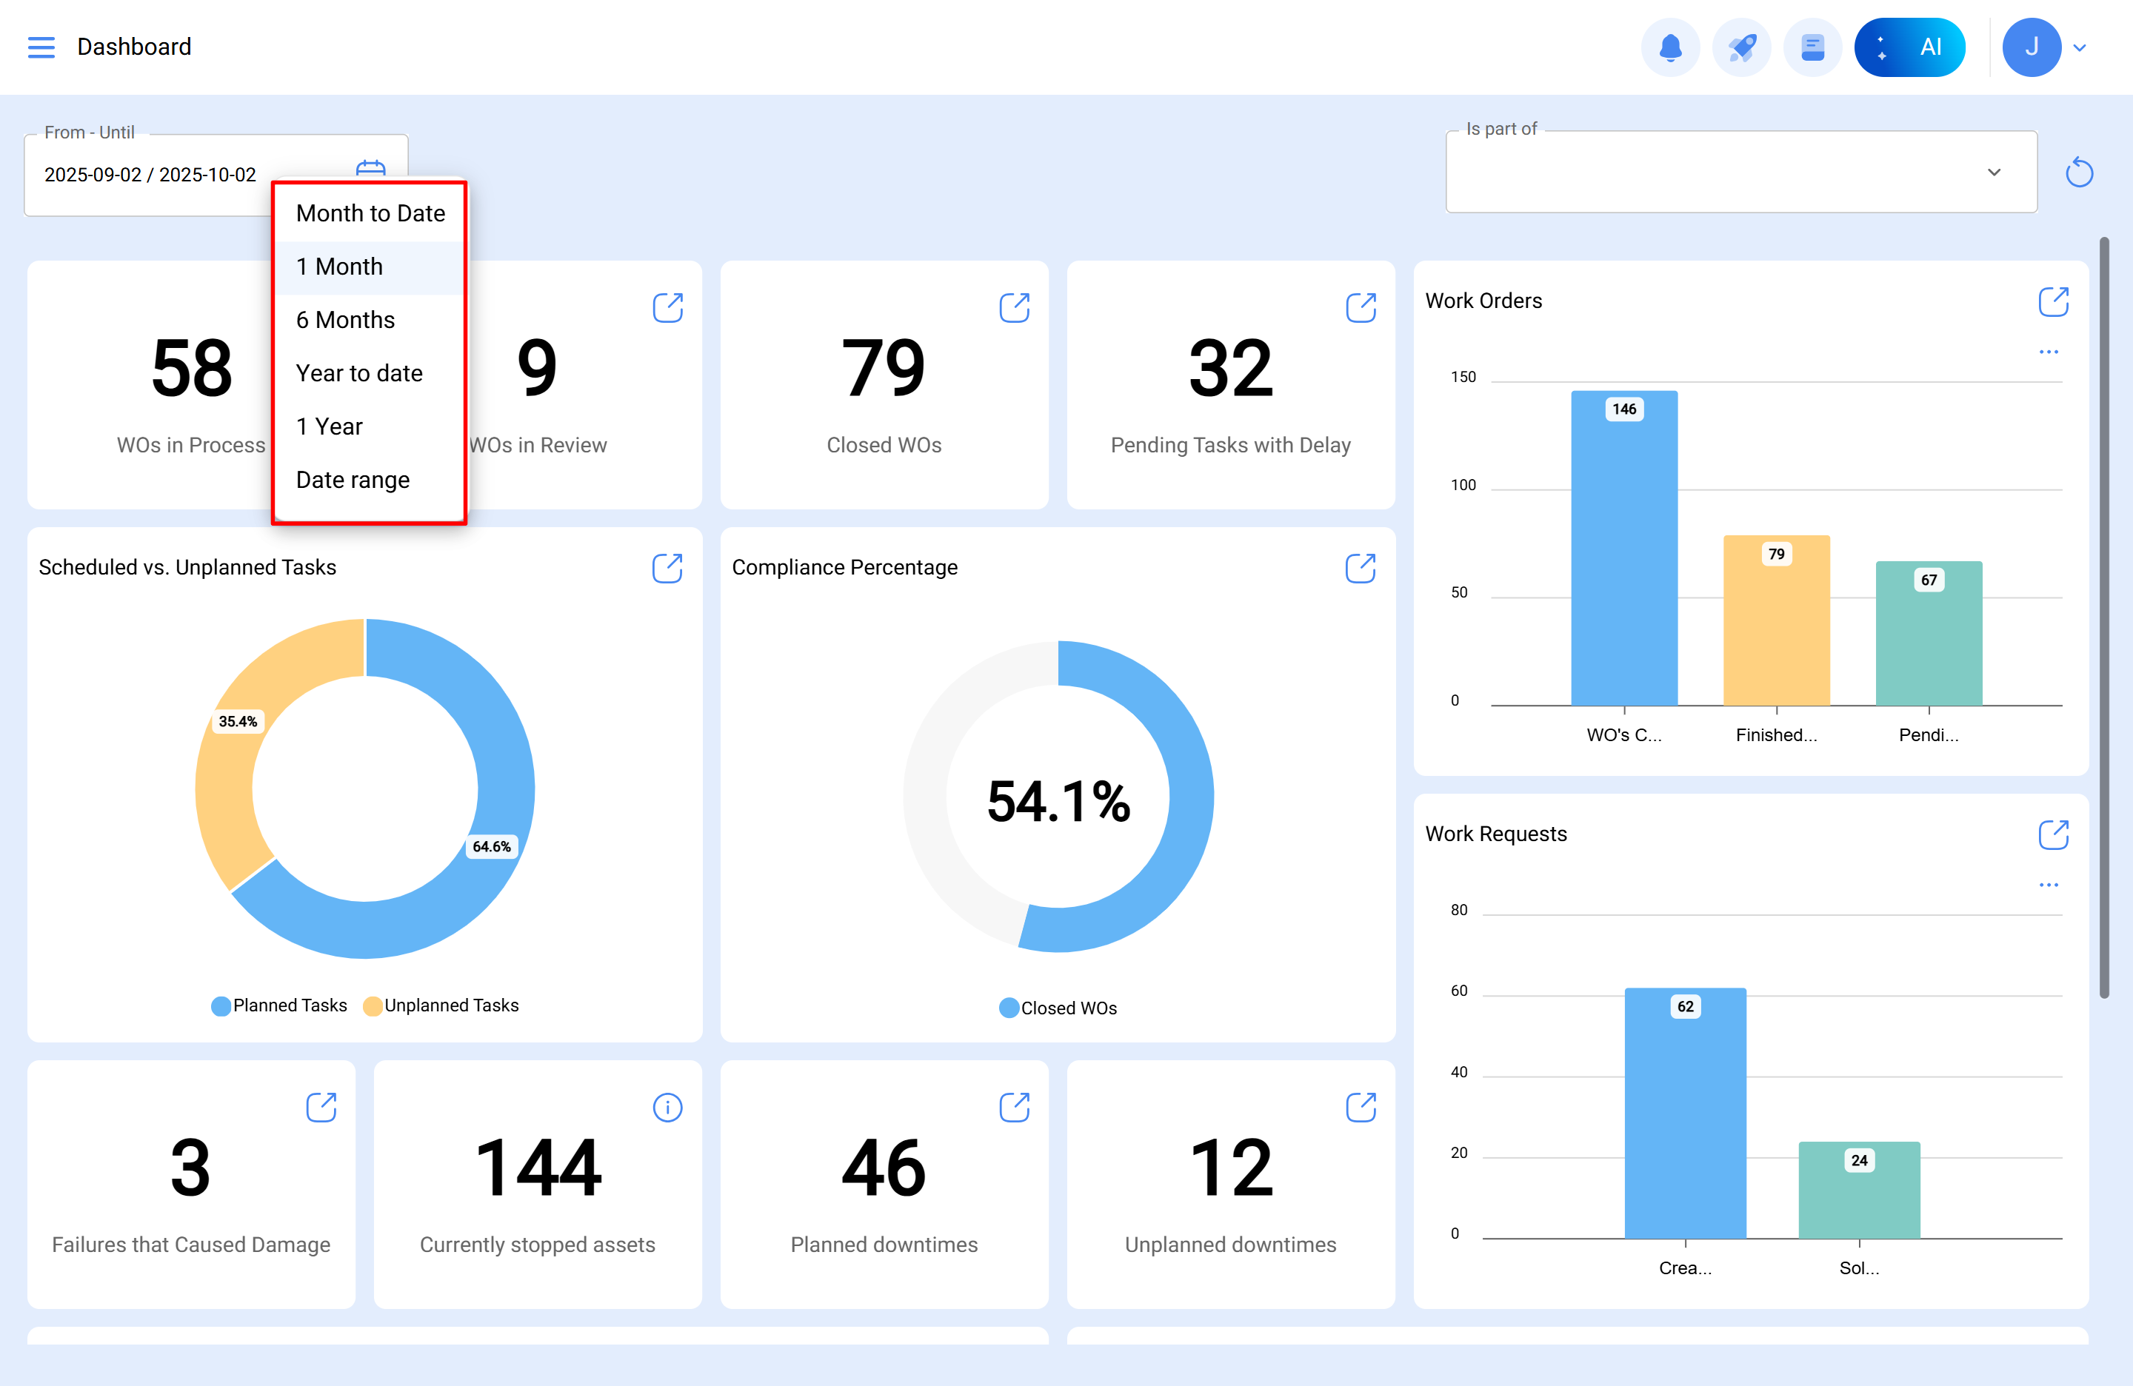Toggle the Closed WOs legend entry
The image size is (2133, 1386).
coord(1058,1007)
